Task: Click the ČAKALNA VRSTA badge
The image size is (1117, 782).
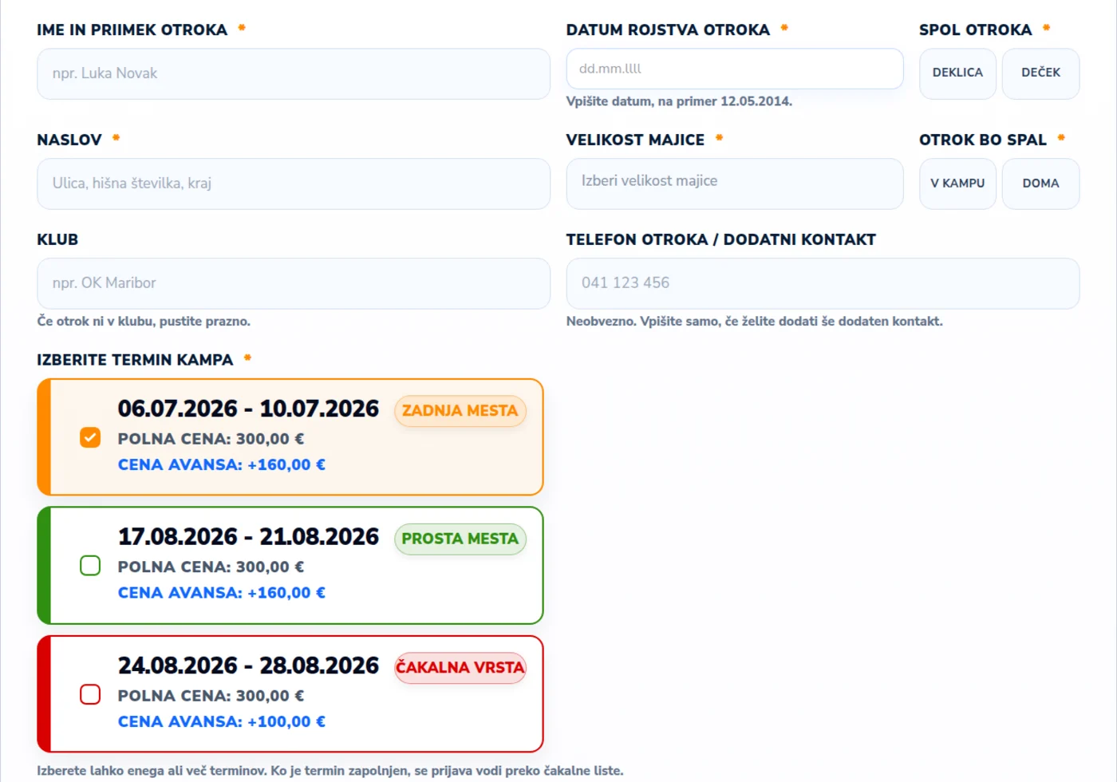Action: 460,668
